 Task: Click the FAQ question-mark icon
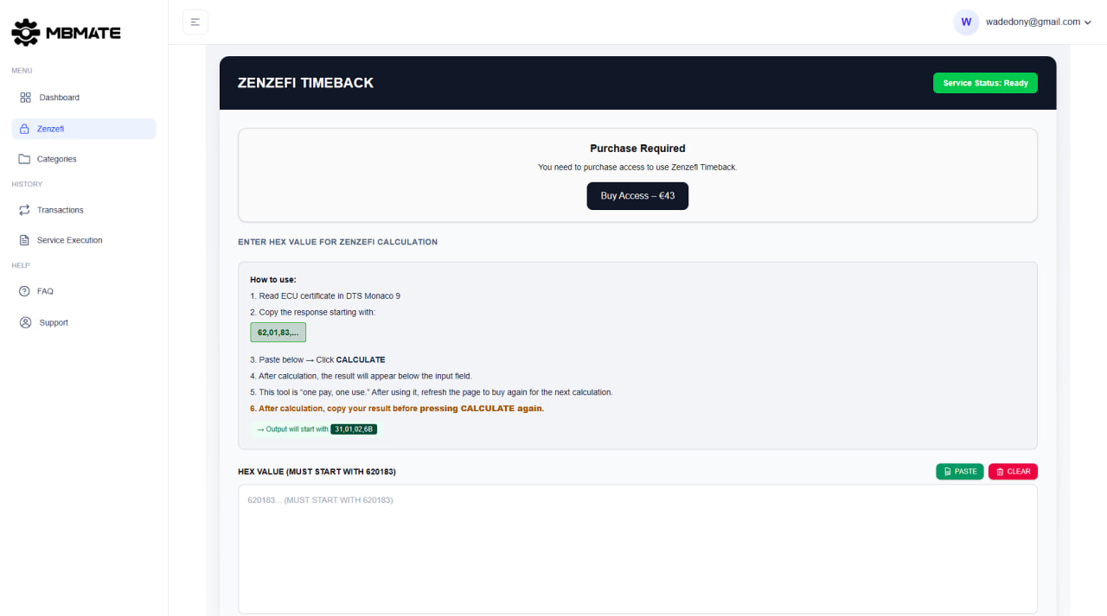tap(24, 291)
